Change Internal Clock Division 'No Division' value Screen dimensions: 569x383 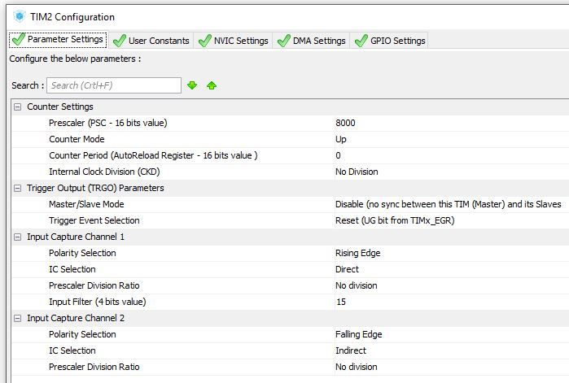449,172
